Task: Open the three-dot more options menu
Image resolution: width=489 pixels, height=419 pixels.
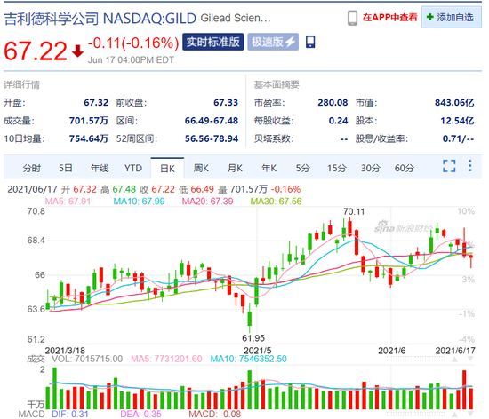Action: pos(470,166)
